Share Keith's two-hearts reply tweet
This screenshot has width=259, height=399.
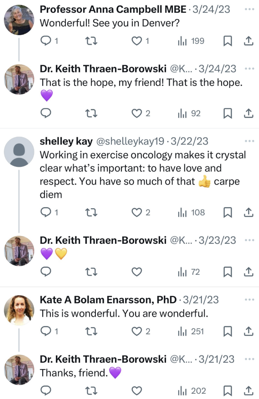point(248,272)
